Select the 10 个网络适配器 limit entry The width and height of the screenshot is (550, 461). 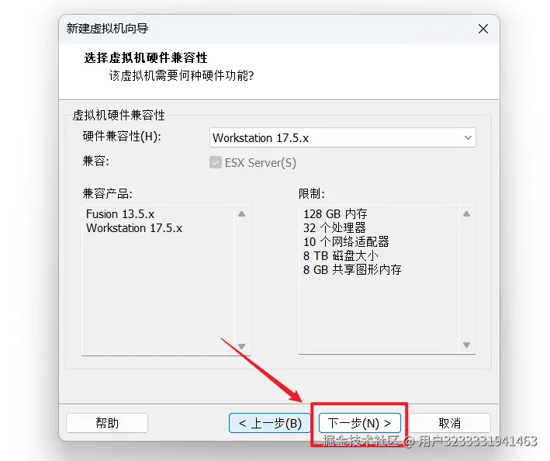point(346,241)
